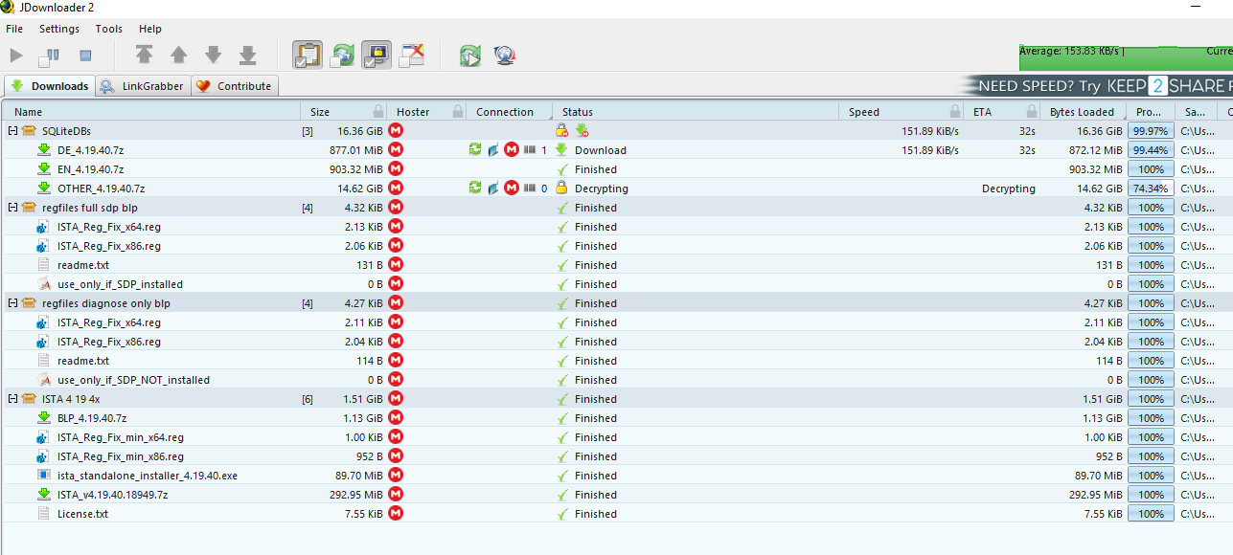Click the file icon of ista_standalone_installer_4.19.40.exe
The image size is (1233, 555).
43,476
